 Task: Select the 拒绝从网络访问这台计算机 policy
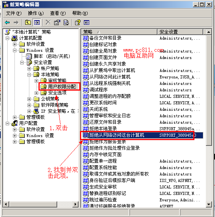tap(143, 135)
